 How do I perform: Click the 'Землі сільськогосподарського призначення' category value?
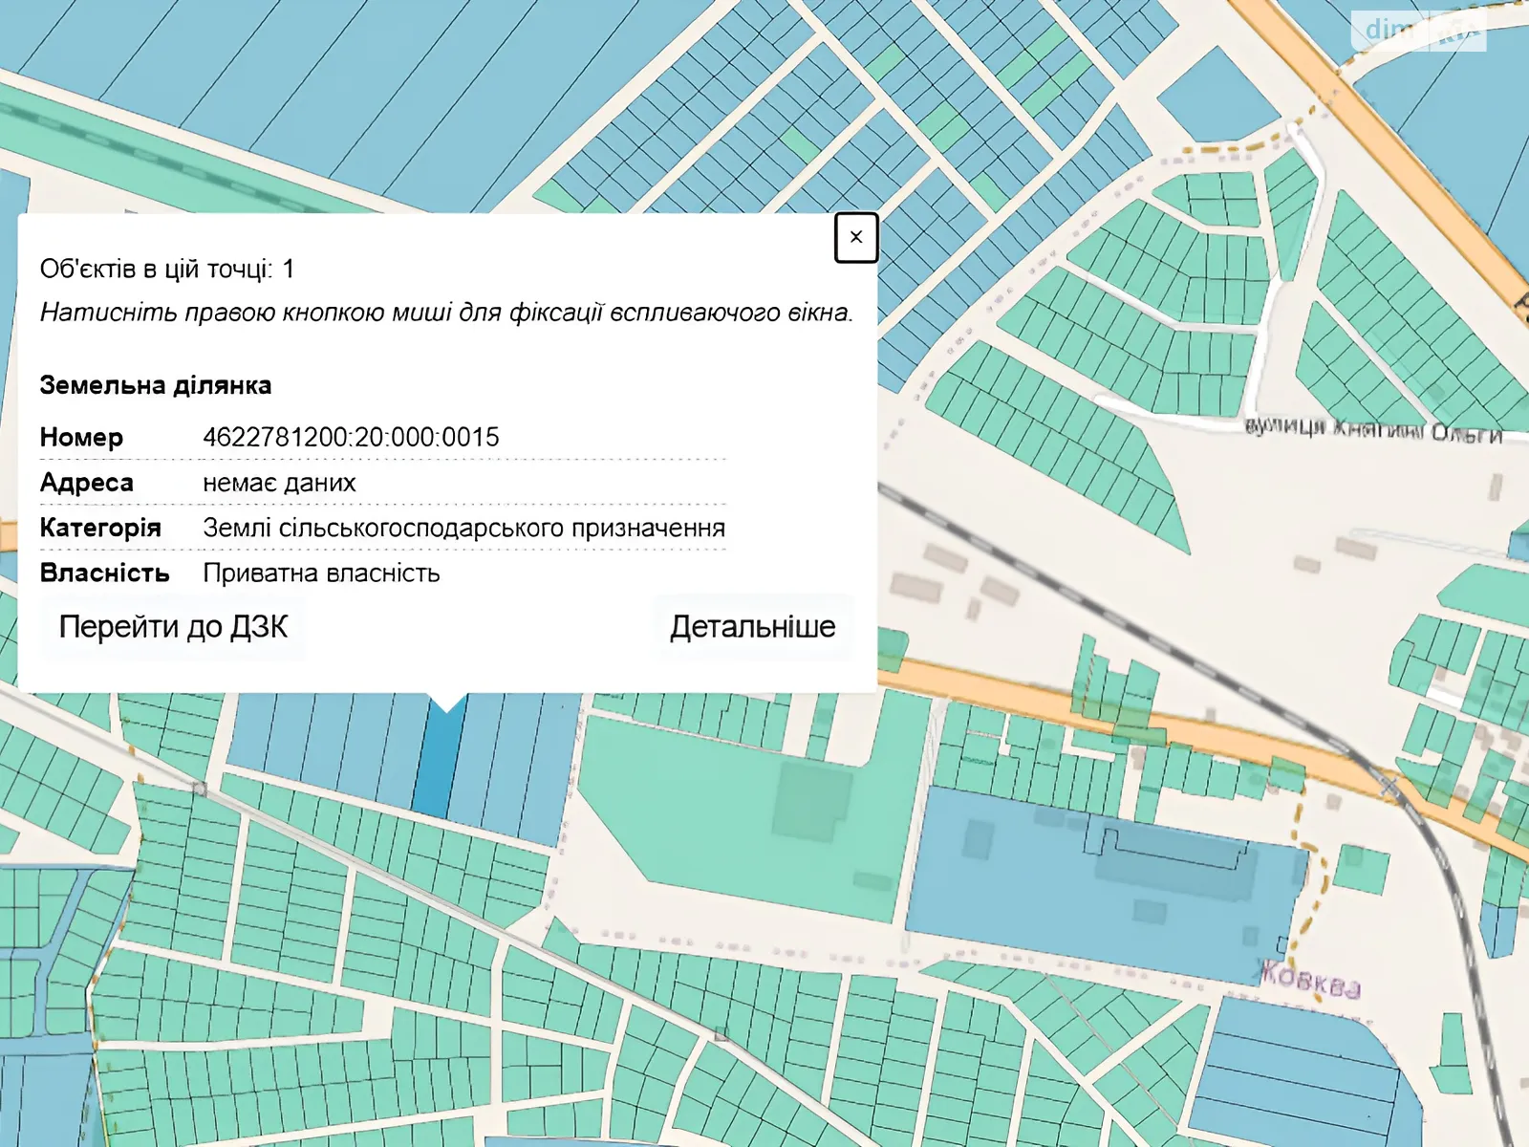click(x=463, y=528)
